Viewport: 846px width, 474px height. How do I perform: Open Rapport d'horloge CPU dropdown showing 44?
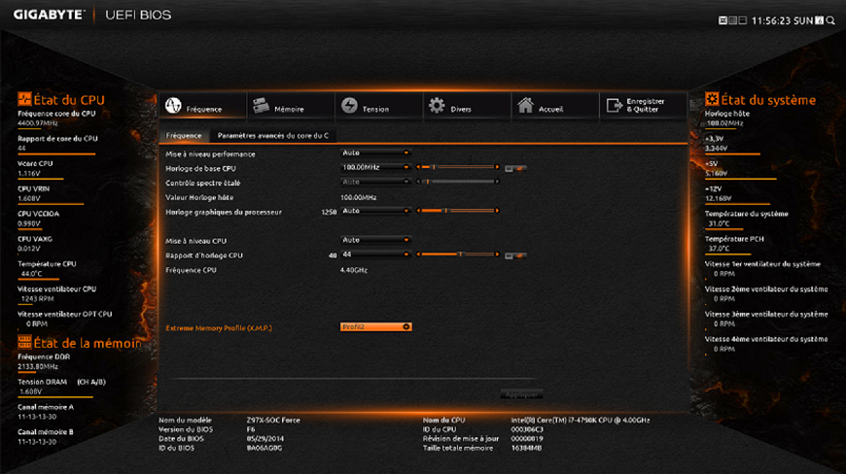pyautogui.click(x=375, y=254)
